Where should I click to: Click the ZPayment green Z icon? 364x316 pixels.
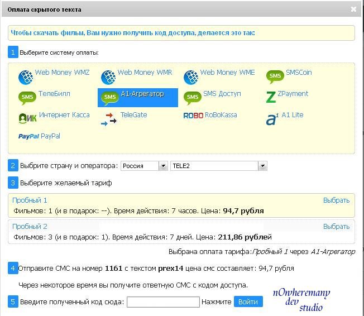(271, 97)
